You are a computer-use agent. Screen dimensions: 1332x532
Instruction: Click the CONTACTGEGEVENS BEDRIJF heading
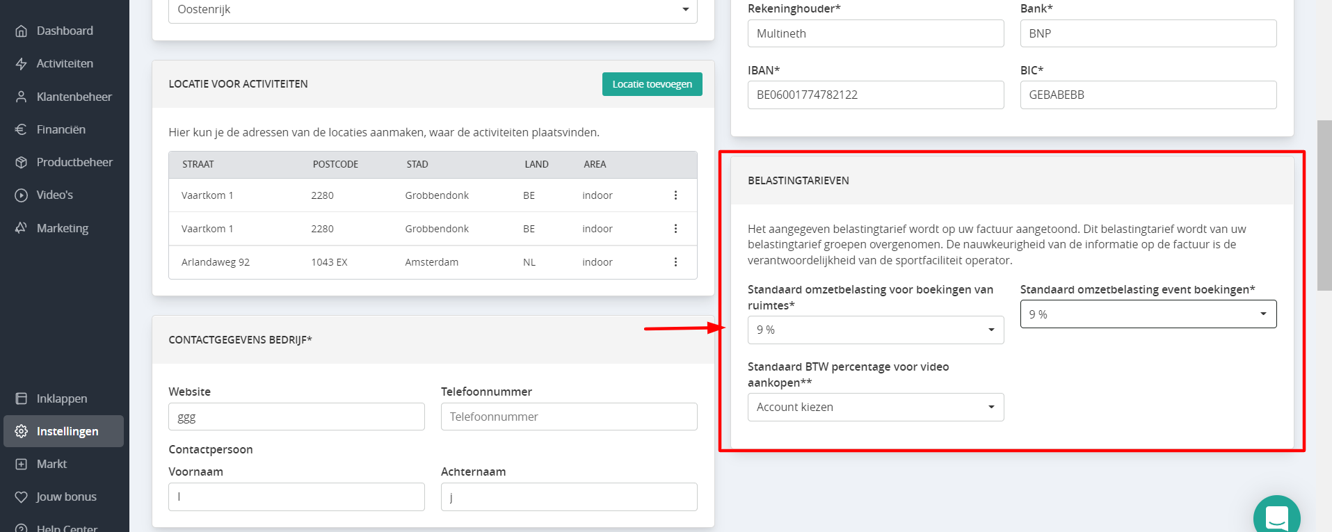pos(240,340)
